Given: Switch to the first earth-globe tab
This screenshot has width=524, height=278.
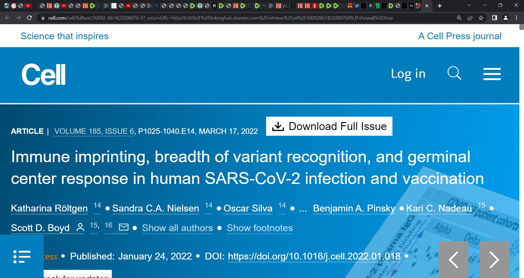Looking at the screenshot, I should (7, 6).
